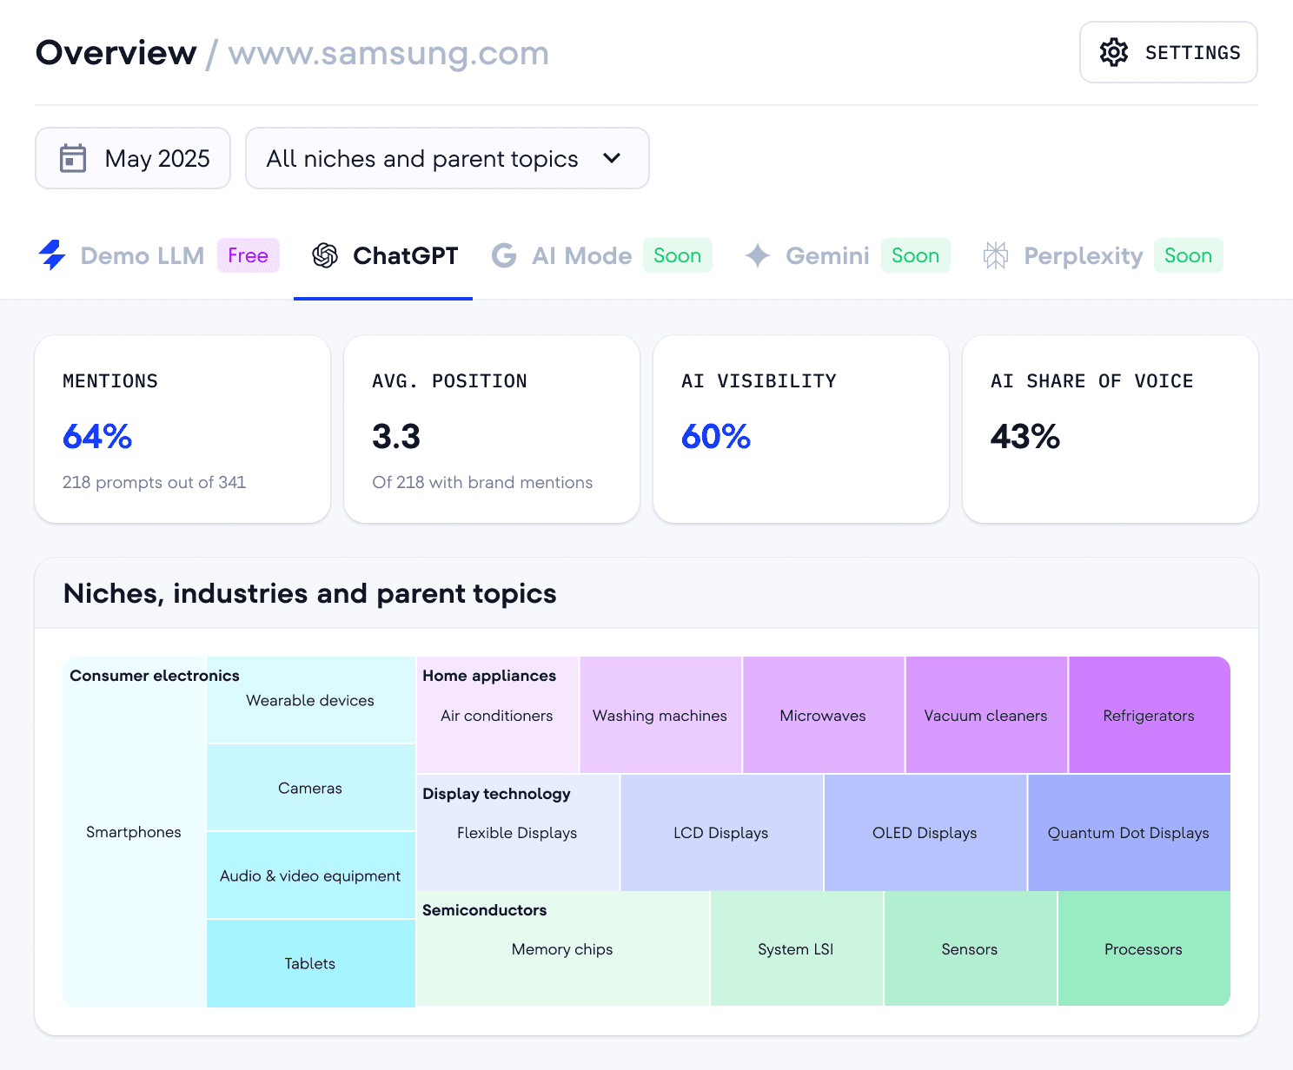Click the Consumer electronics group label

155,676
